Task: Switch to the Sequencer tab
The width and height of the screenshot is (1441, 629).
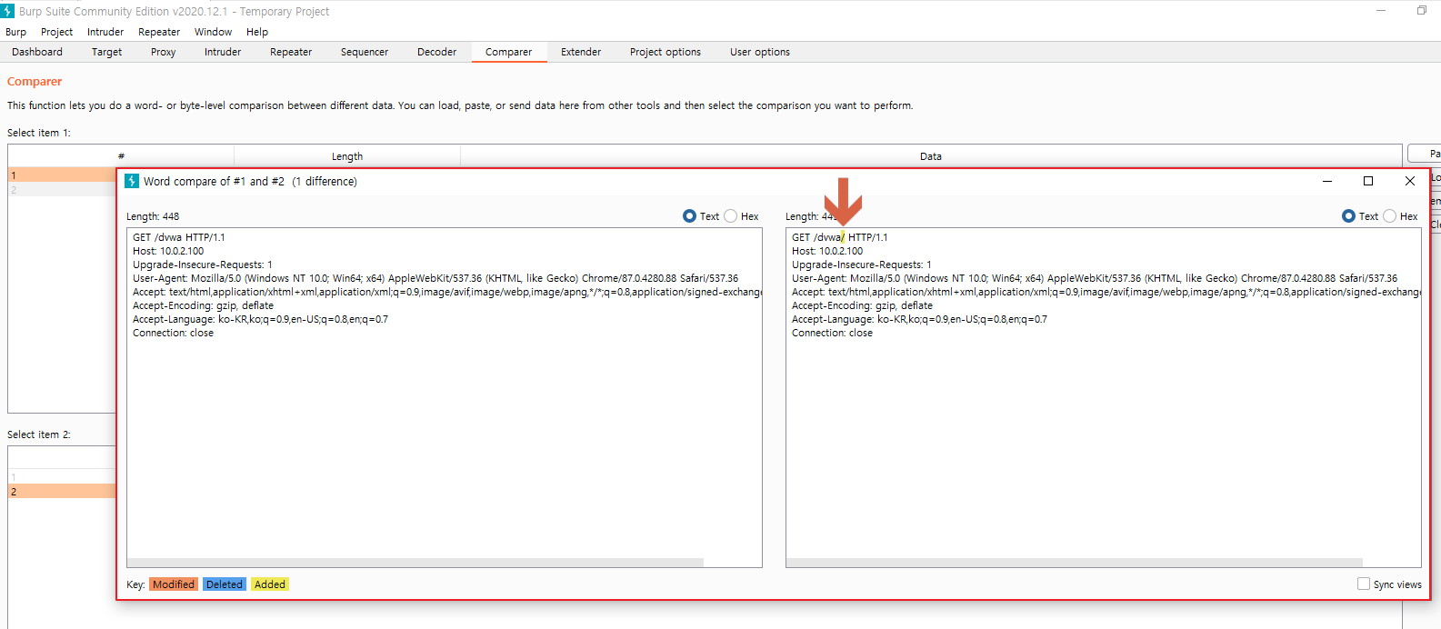Action: pos(365,52)
